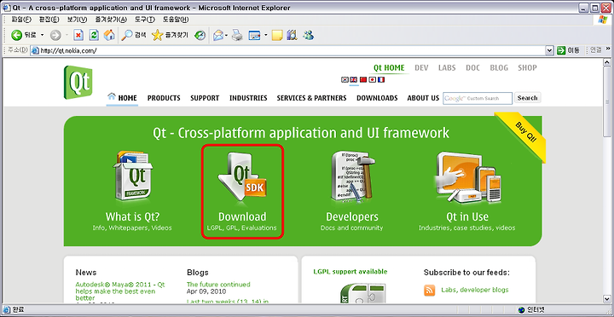Launch the Messenger people icon
The height and width of the screenshot is (317, 614).
309,36
